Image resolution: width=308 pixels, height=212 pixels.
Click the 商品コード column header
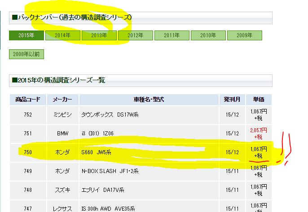tap(28, 100)
